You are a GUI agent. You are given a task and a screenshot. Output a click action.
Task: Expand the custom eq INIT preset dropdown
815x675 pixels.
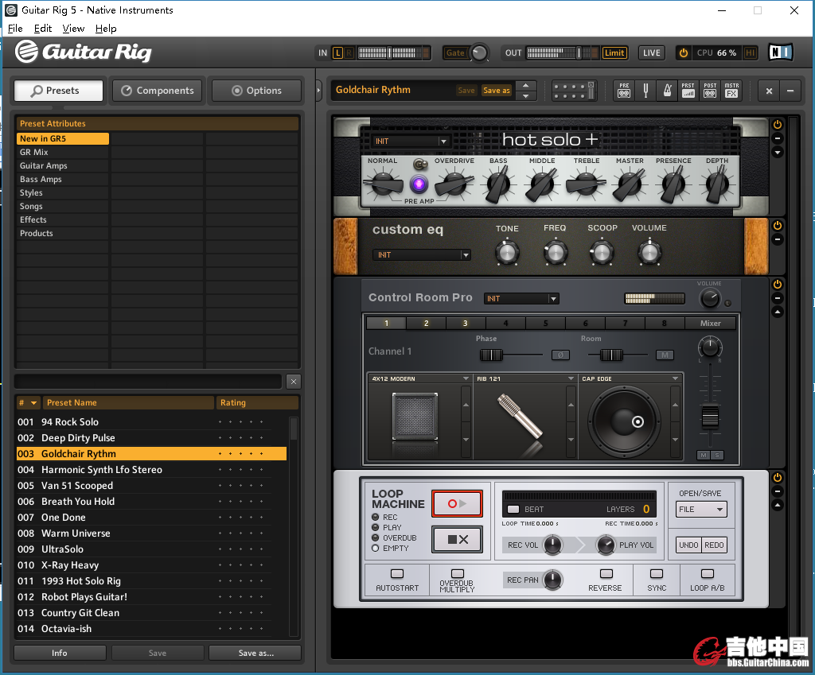pyautogui.click(x=422, y=255)
